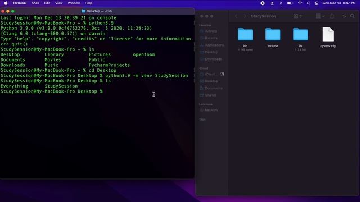Click 'Movies' in Terminal ls output
The height and width of the screenshot is (202, 360).
53,60
